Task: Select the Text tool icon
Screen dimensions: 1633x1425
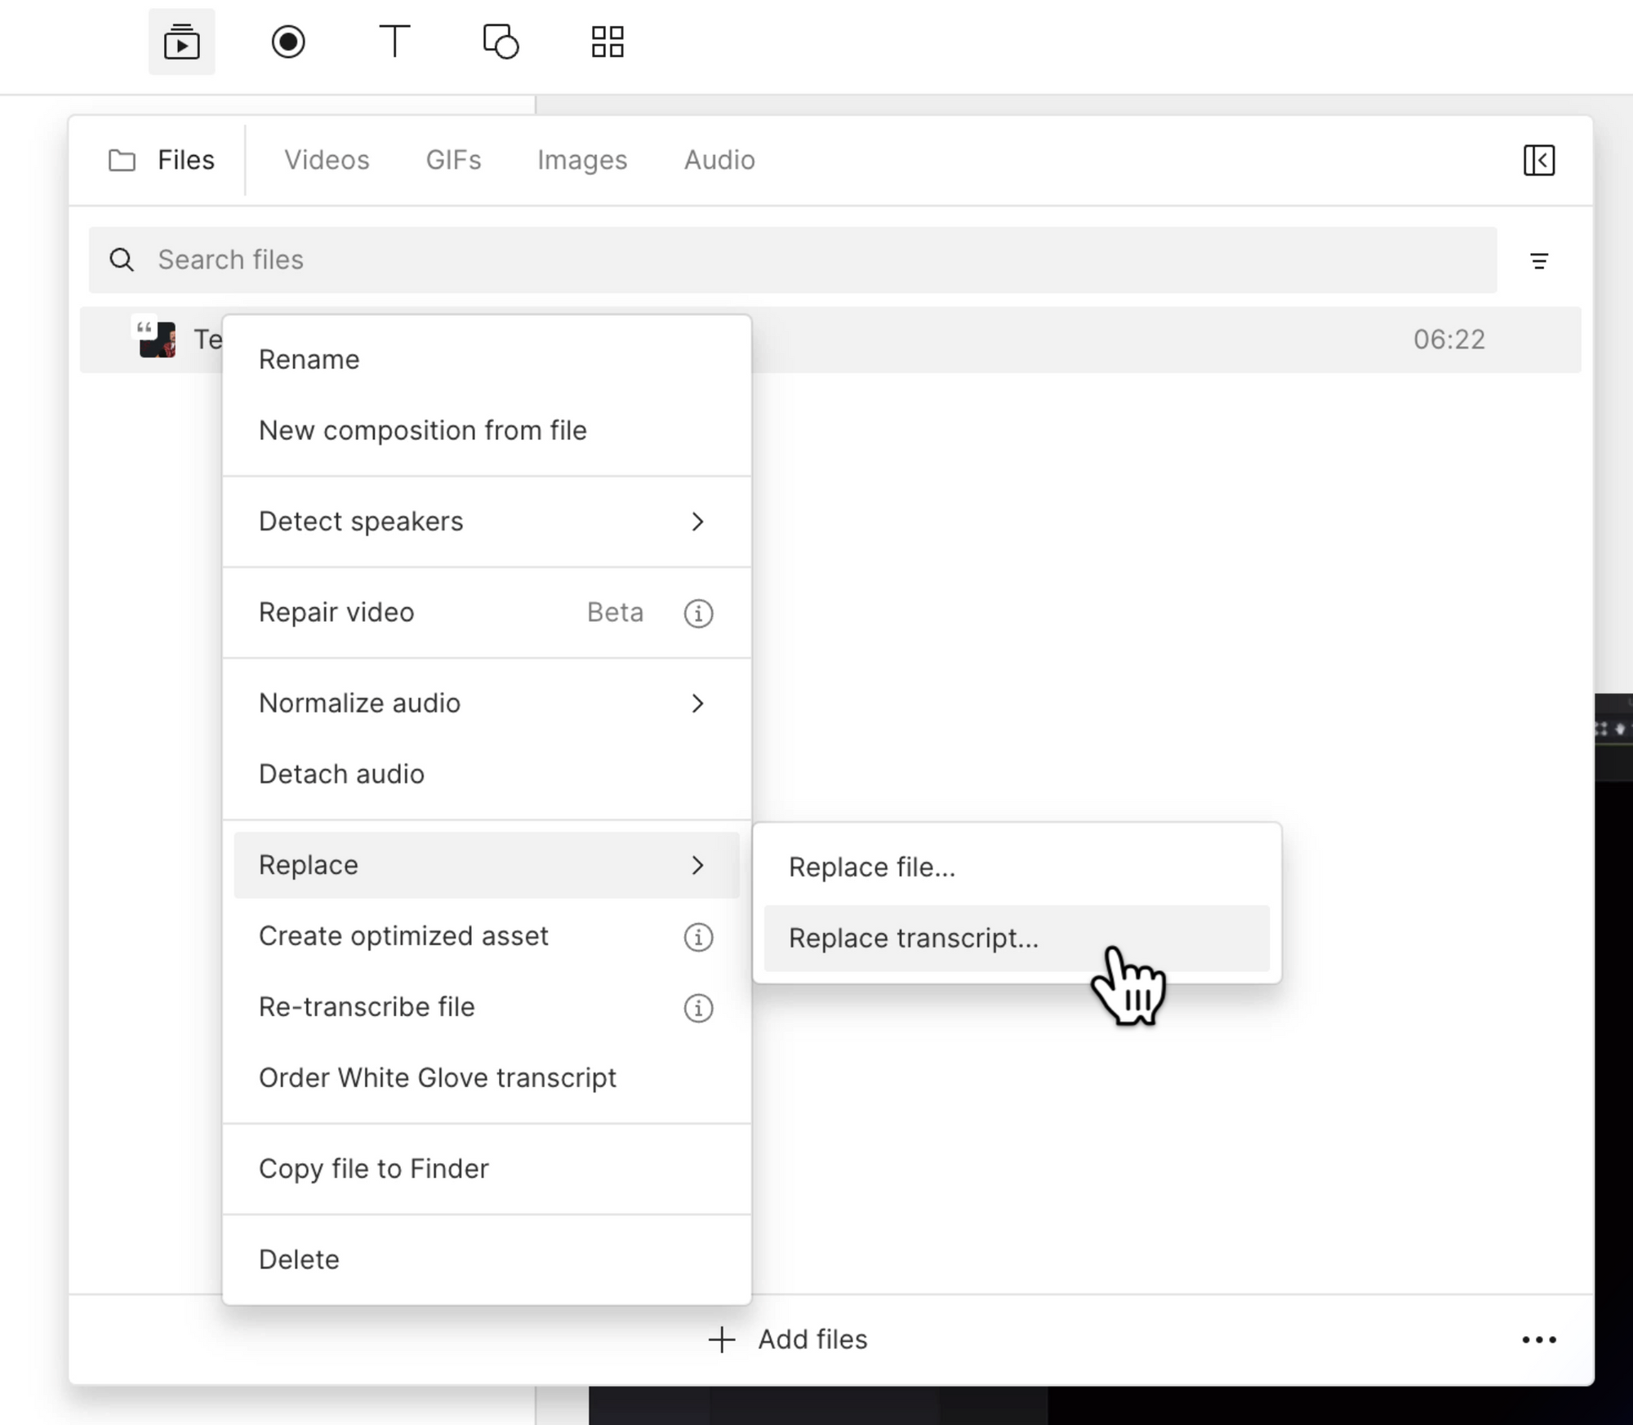Action: 394,42
